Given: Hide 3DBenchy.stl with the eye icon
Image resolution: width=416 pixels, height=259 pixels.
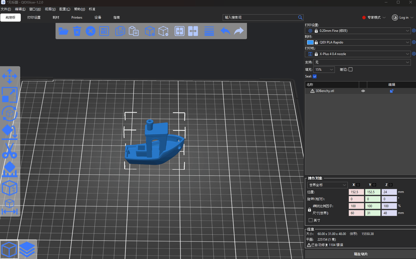Looking at the screenshot, I should 363,91.
